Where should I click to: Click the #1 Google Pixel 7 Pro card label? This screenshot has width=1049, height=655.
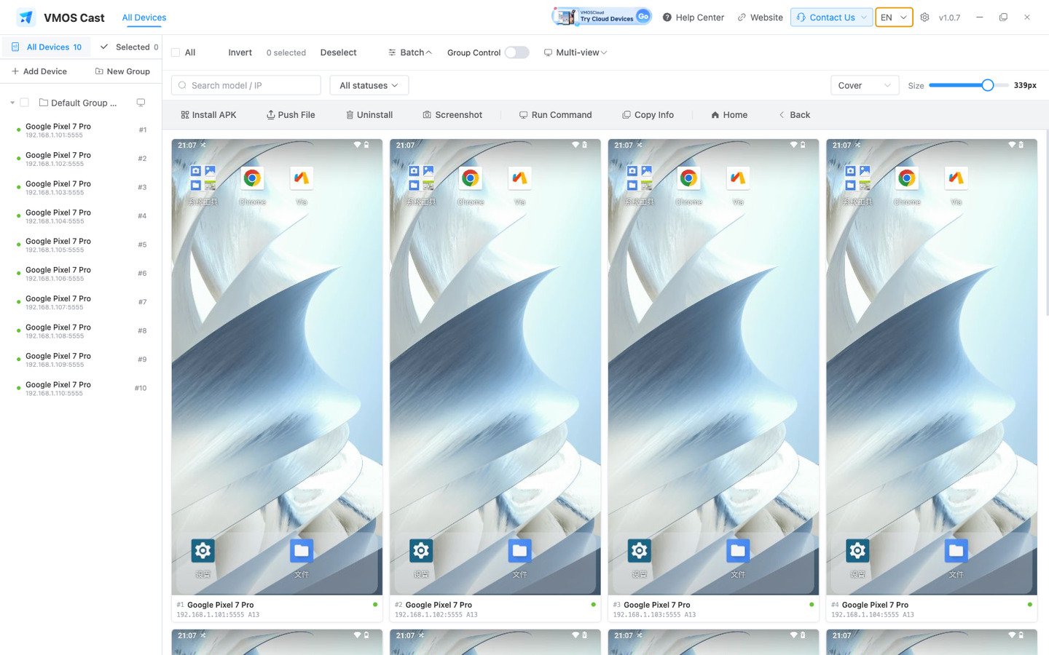coord(216,605)
